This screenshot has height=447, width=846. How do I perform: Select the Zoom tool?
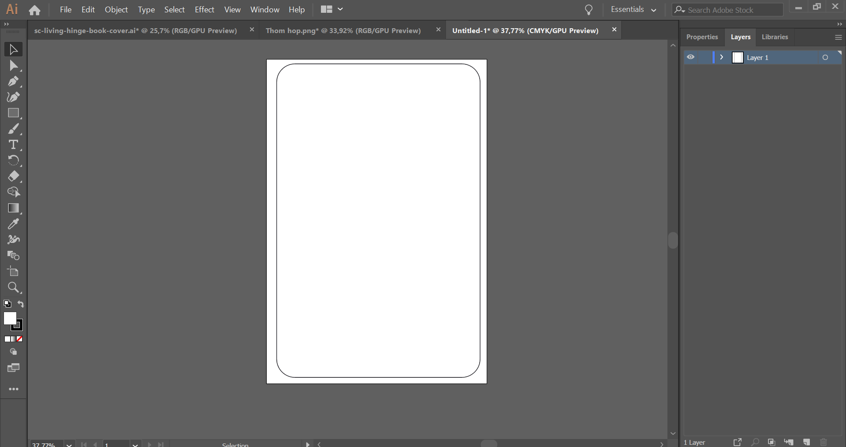pos(13,287)
